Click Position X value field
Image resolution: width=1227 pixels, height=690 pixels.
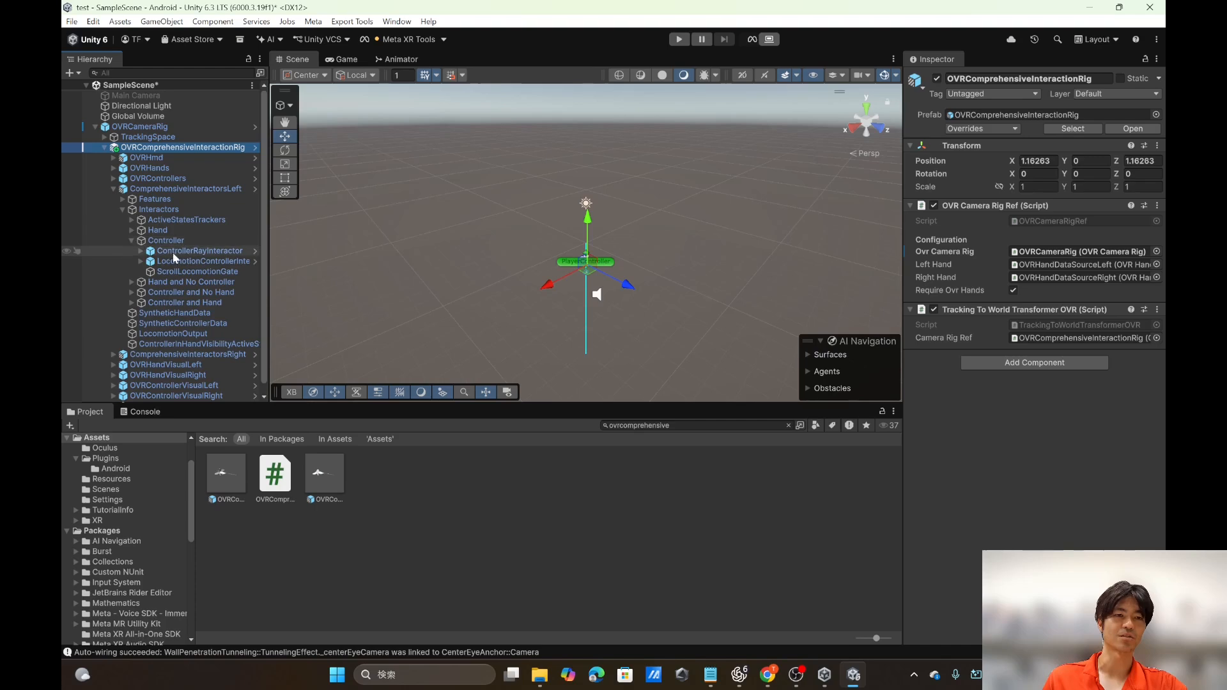pos(1038,161)
